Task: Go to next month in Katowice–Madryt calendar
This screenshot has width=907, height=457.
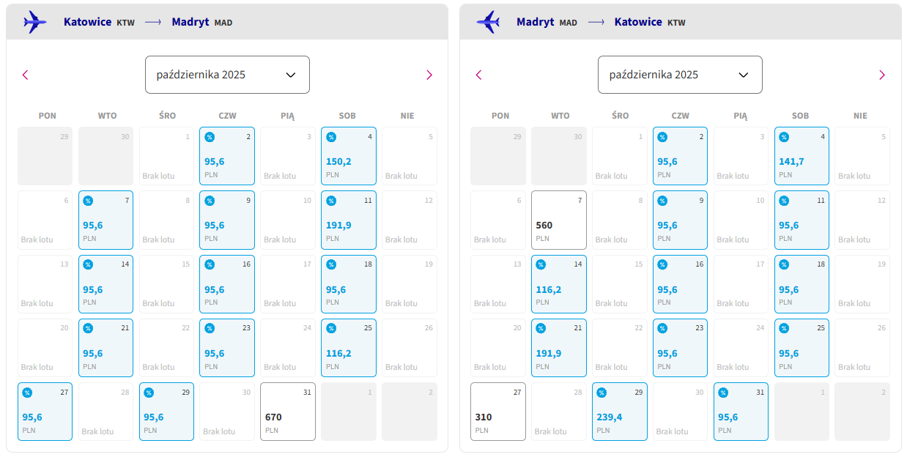Action: pyautogui.click(x=429, y=75)
